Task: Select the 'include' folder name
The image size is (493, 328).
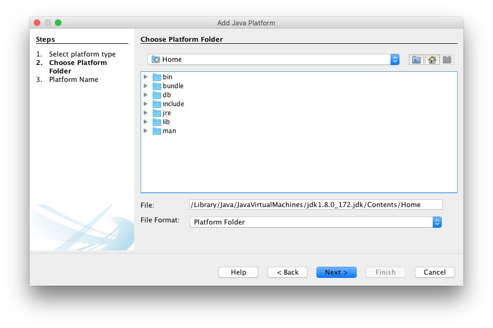Action: click(173, 104)
